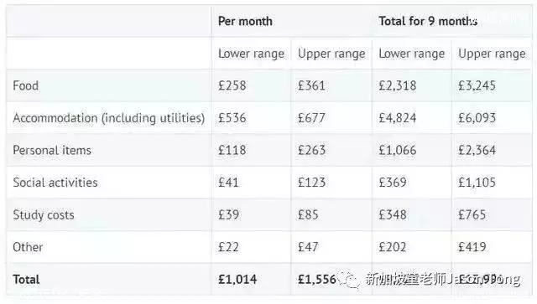This screenshot has width=537, height=304.
Task: Select the bold Total row label
Action: pyautogui.click(x=26, y=280)
